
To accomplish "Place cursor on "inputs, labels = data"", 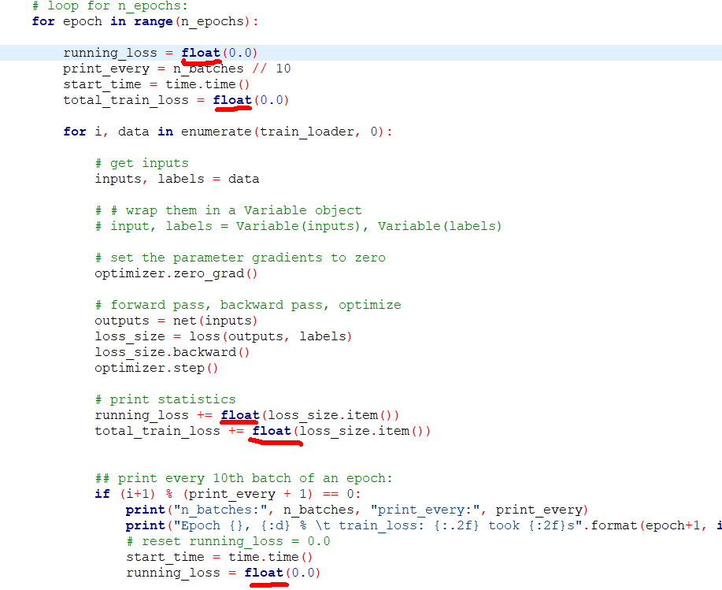I will (176, 179).
